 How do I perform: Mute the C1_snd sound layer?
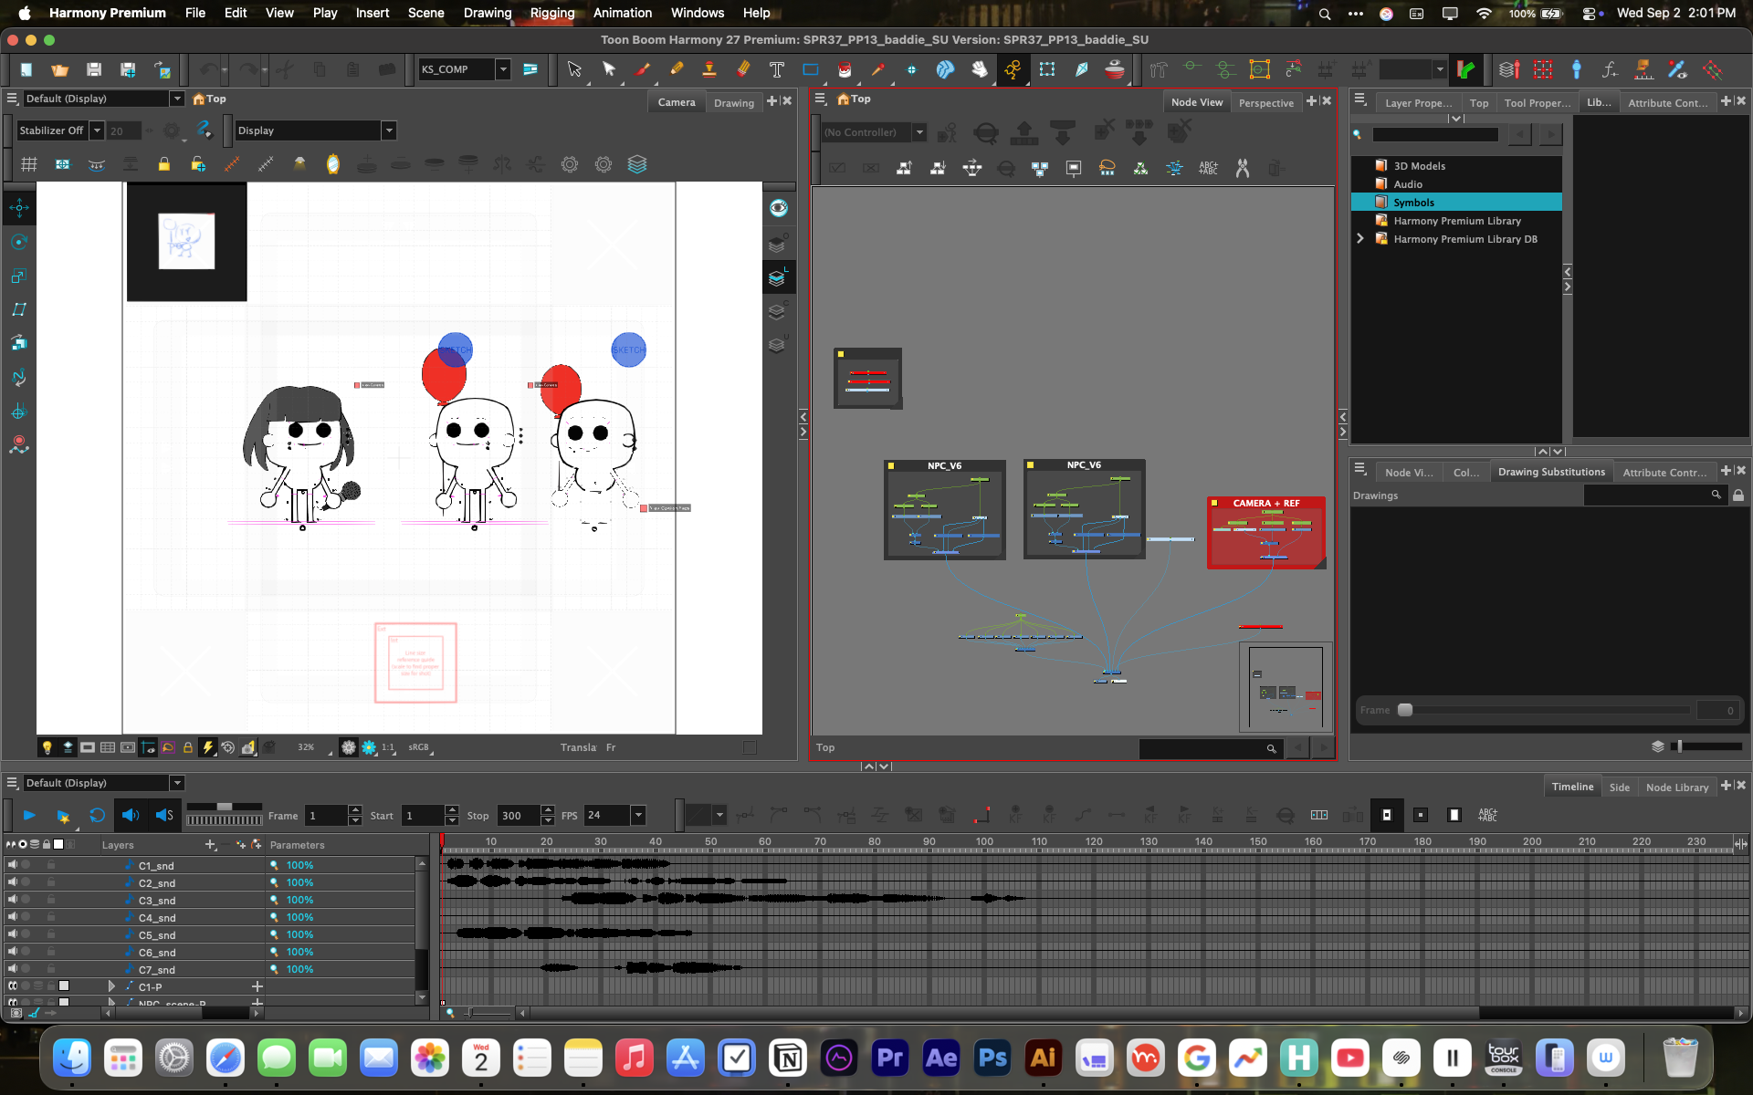13,864
